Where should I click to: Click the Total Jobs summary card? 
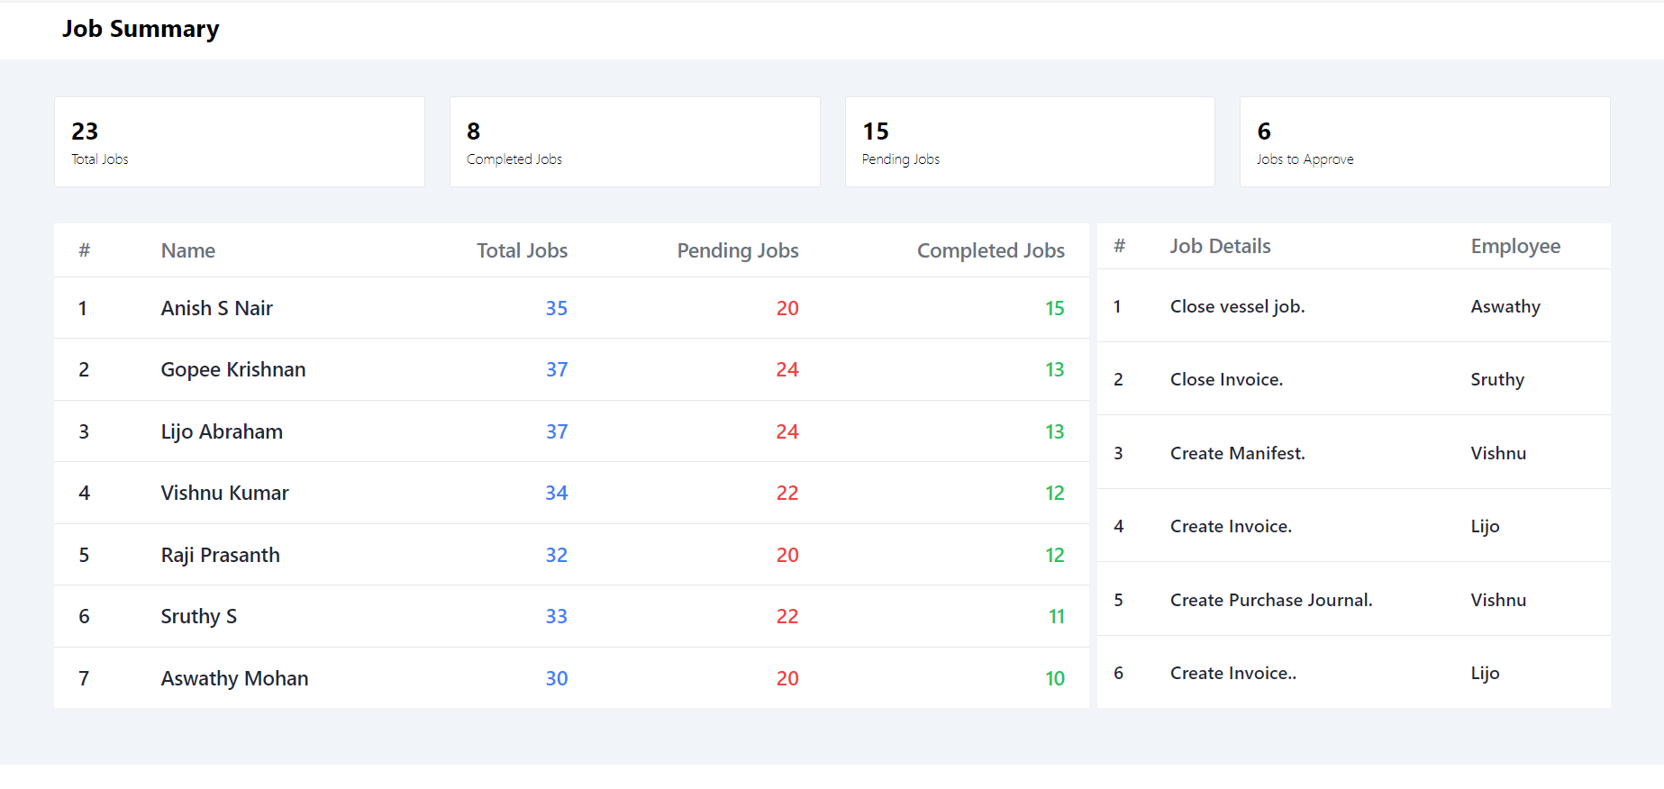click(x=239, y=141)
